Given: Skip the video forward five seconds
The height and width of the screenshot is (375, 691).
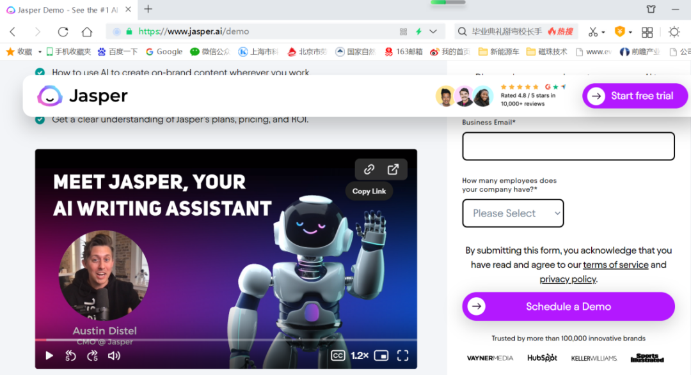Looking at the screenshot, I should pyautogui.click(x=92, y=356).
